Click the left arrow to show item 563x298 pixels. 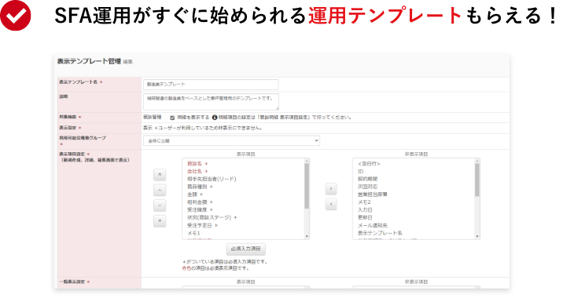(x=331, y=205)
